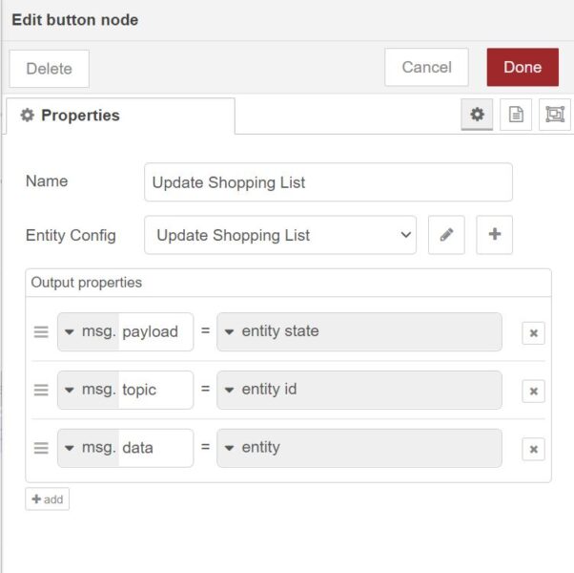Click the Done button
This screenshot has height=573, width=574.
click(523, 68)
